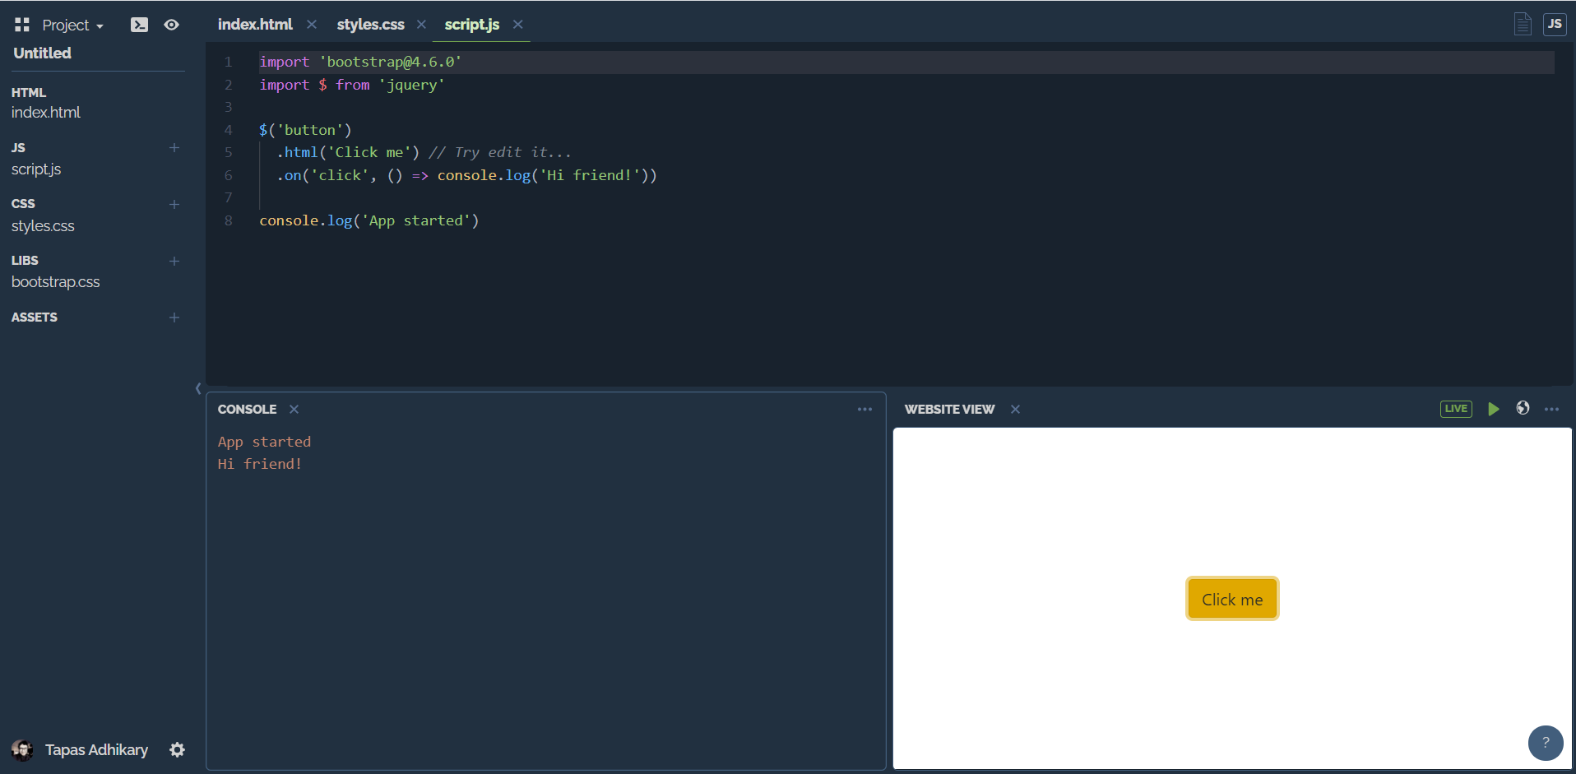The image size is (1576, 774).
Task: Add a new JS file with plus icon
Action: point(174,148)
